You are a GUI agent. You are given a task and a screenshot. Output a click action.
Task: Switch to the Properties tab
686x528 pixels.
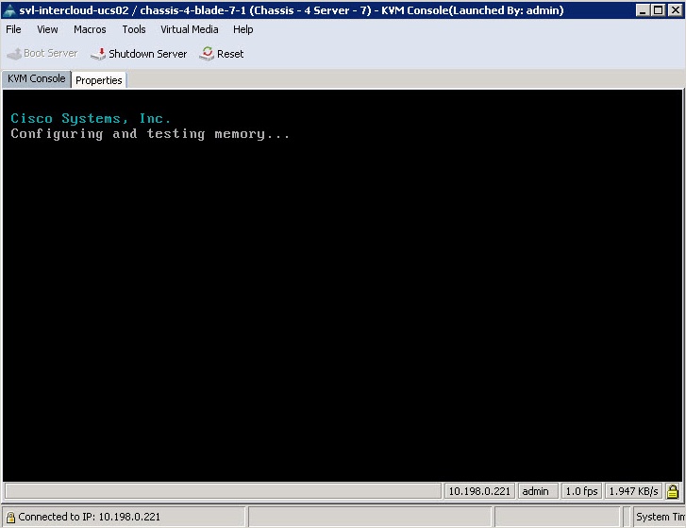99,80
